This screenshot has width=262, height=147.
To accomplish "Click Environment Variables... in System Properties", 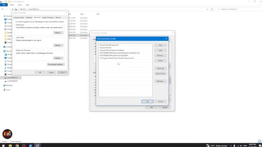I will coord(56,65).
